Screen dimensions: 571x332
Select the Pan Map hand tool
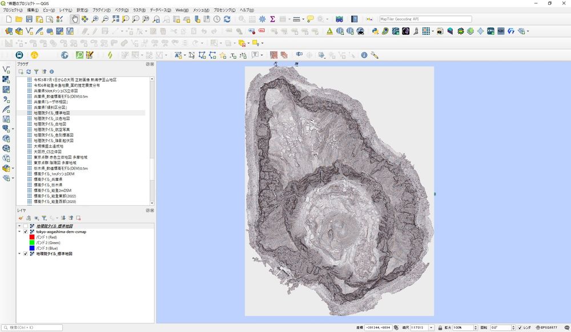[x=75, y=19]
